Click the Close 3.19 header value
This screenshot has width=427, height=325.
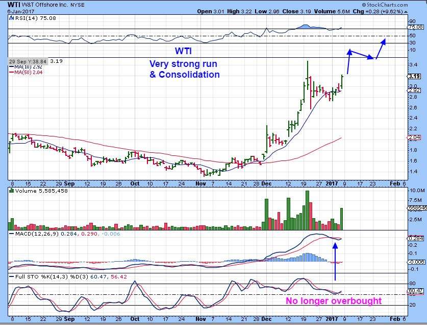[296, 11]
